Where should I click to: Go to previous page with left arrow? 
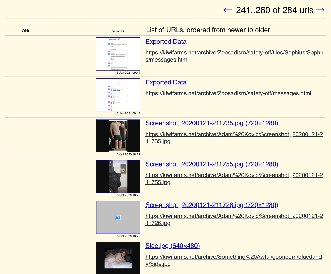tap(227, 10)
